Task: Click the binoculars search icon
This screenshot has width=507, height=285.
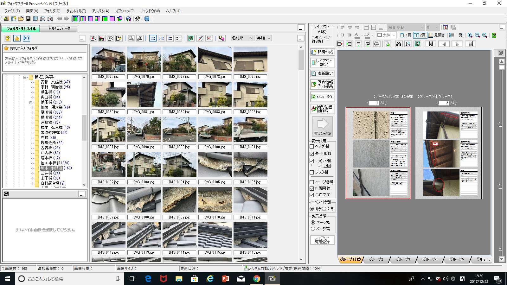Action: [399, 44]
